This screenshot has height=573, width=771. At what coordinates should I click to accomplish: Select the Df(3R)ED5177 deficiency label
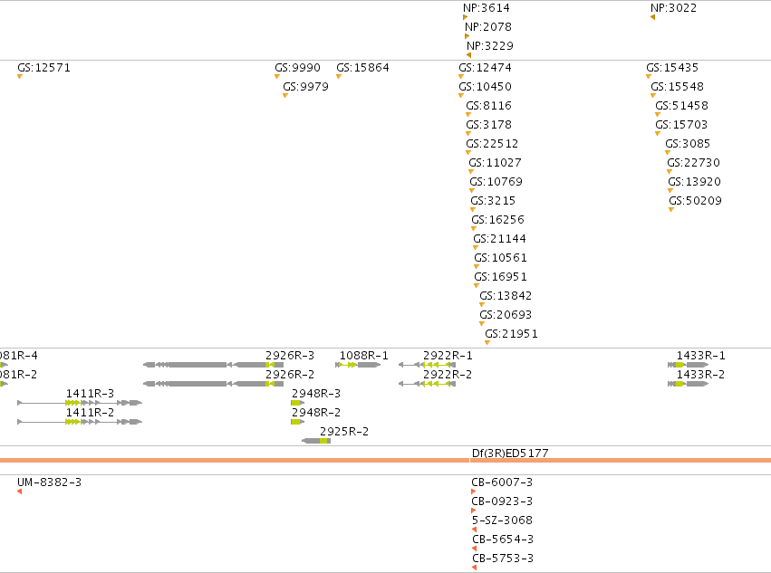click(x=510, y=454)
